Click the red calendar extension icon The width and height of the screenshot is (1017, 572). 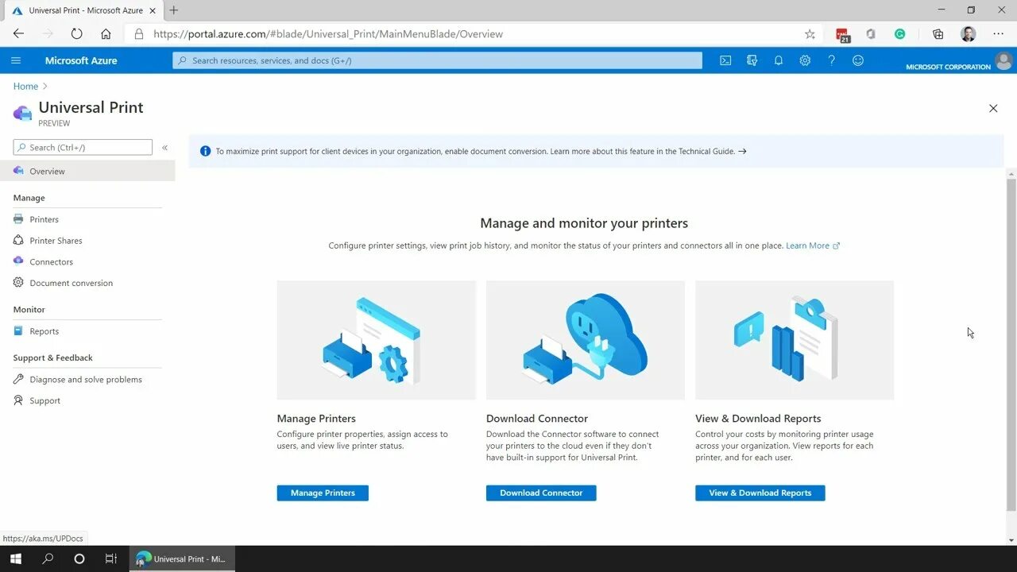point(842,34)
